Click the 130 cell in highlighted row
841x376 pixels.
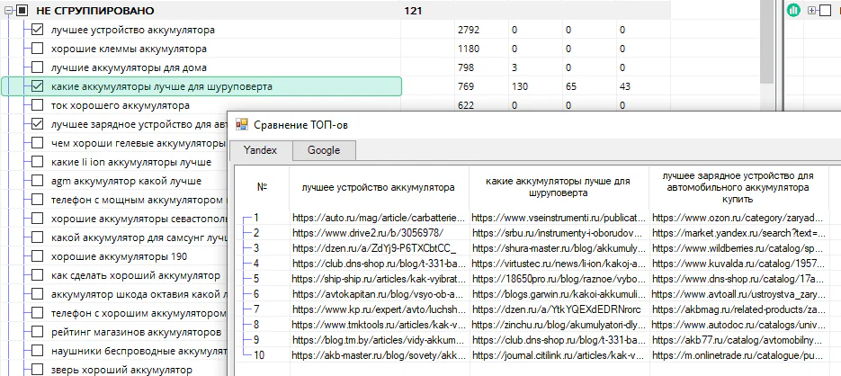coord(520,86)
